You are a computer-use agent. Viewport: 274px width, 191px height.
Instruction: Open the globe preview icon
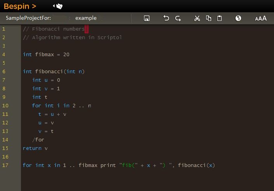pyautogui.click(x=238, y=18)
